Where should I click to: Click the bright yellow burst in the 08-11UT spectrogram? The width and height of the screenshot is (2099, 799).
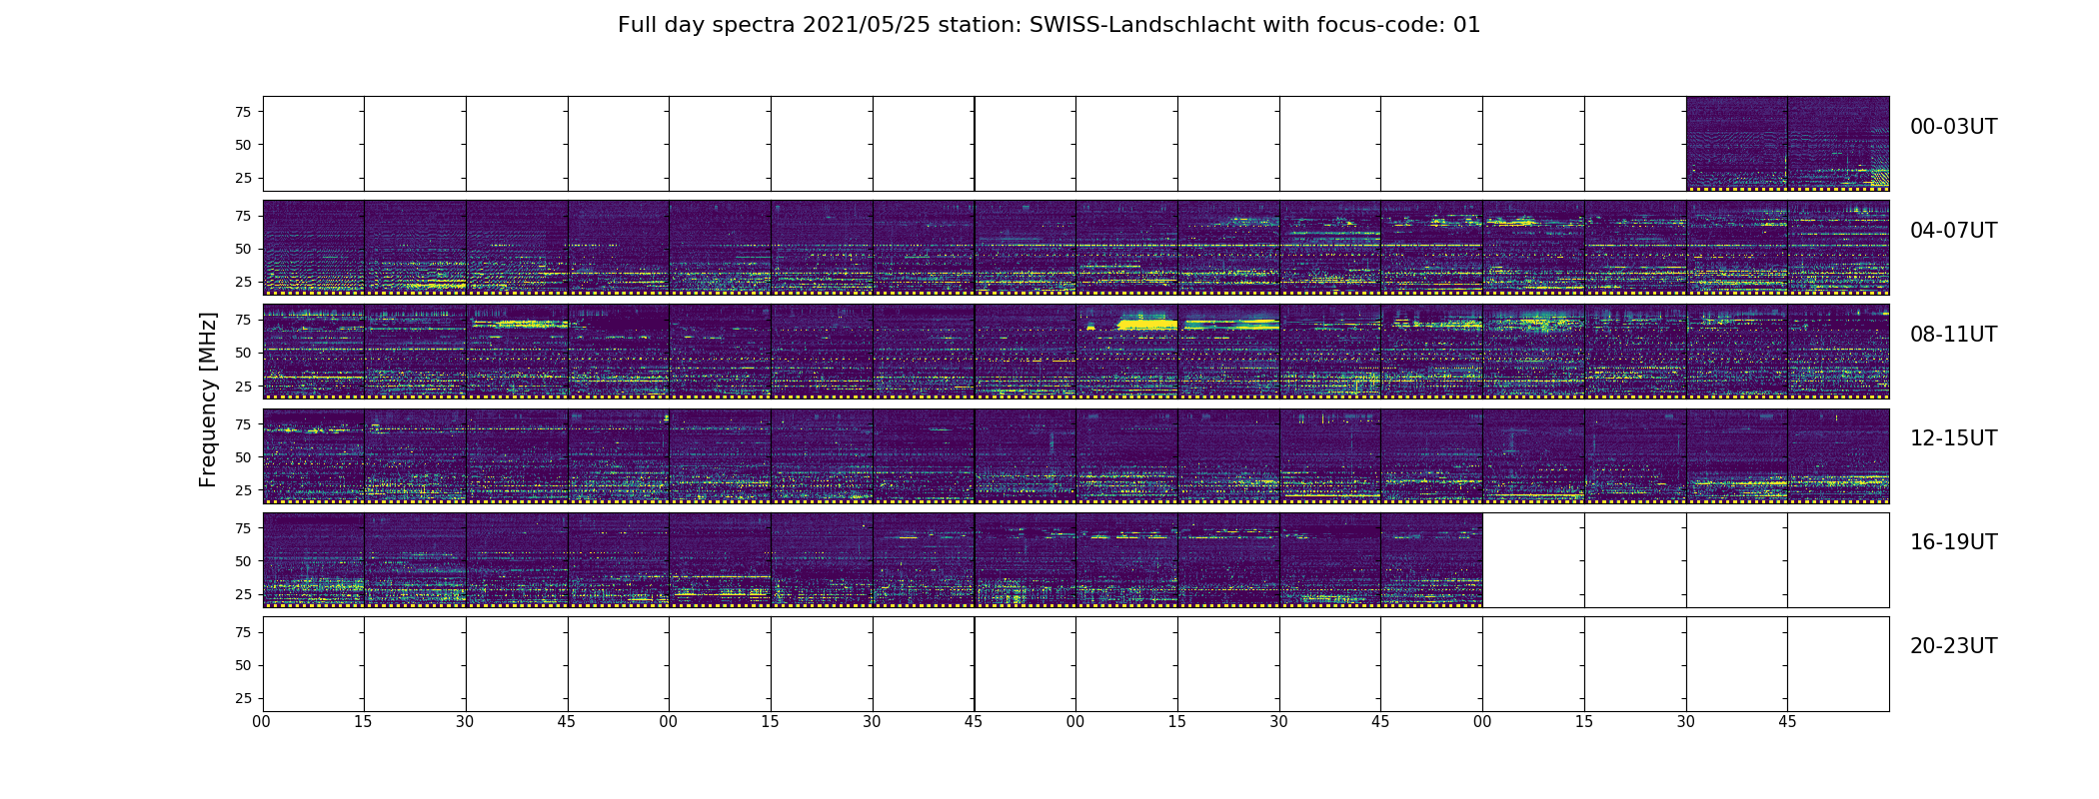pos(1146,324)
